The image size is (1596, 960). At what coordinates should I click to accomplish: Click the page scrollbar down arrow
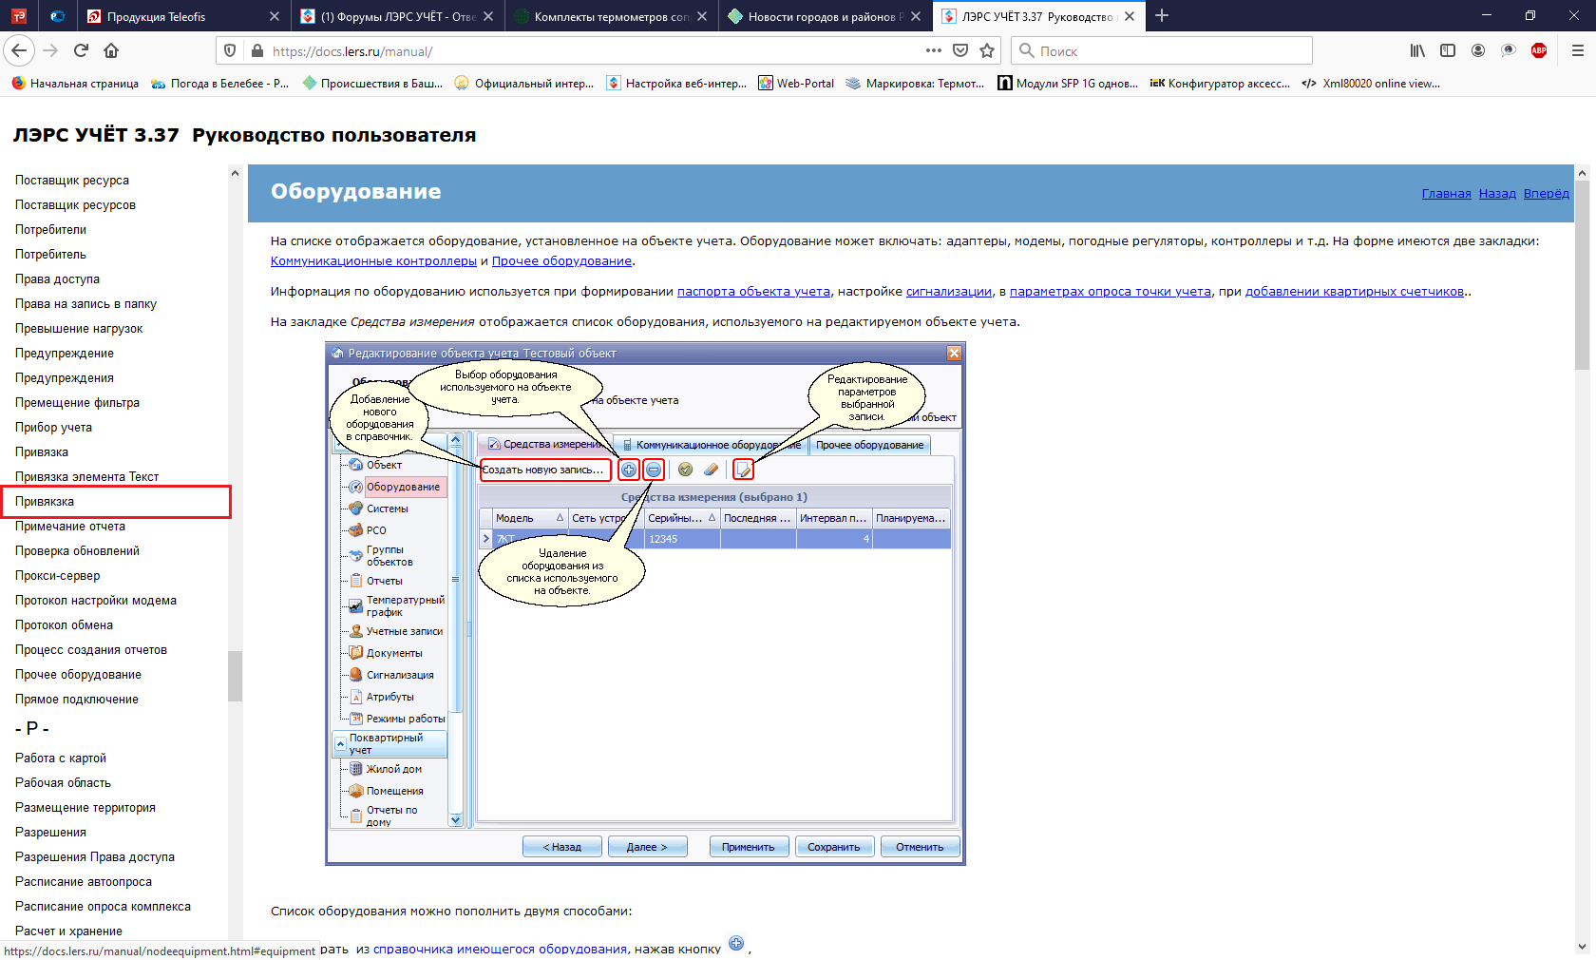pos(1582,946)
